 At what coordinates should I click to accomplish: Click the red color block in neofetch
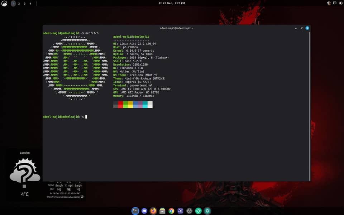tap(120, 104)
